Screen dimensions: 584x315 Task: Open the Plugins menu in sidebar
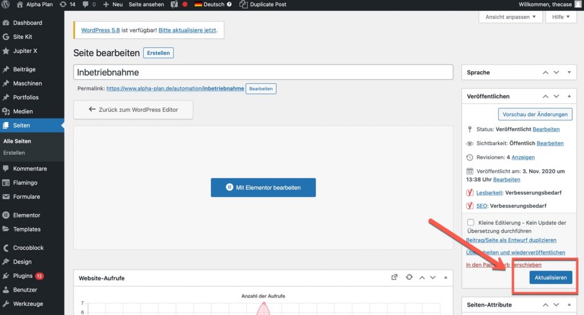click(x=23, y=276)
